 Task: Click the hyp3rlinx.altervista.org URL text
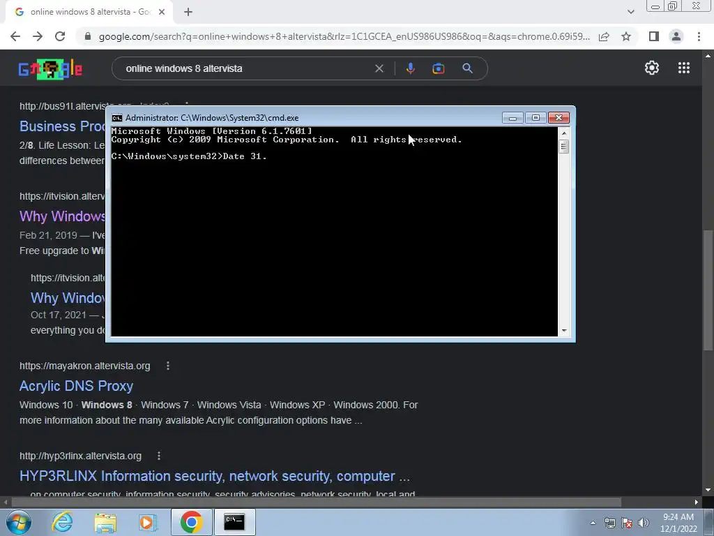[81, 456]
